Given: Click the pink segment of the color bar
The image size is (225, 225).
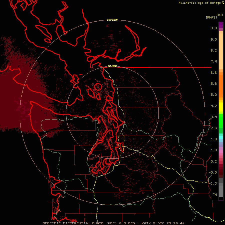Looking at the screenshot, I should pos(221,151).
